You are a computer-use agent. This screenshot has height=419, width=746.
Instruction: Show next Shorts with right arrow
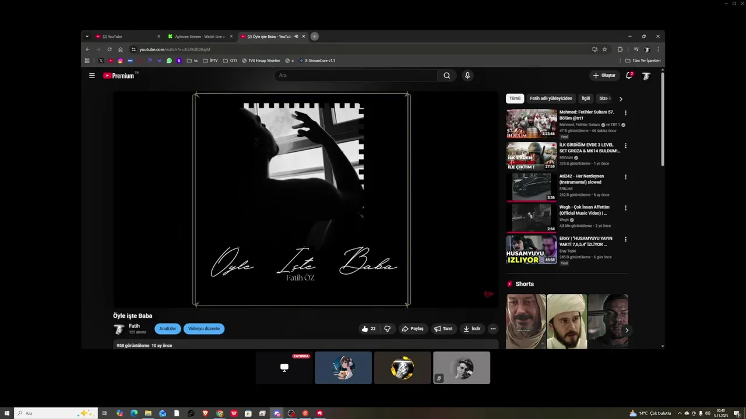tap(627, 330)
